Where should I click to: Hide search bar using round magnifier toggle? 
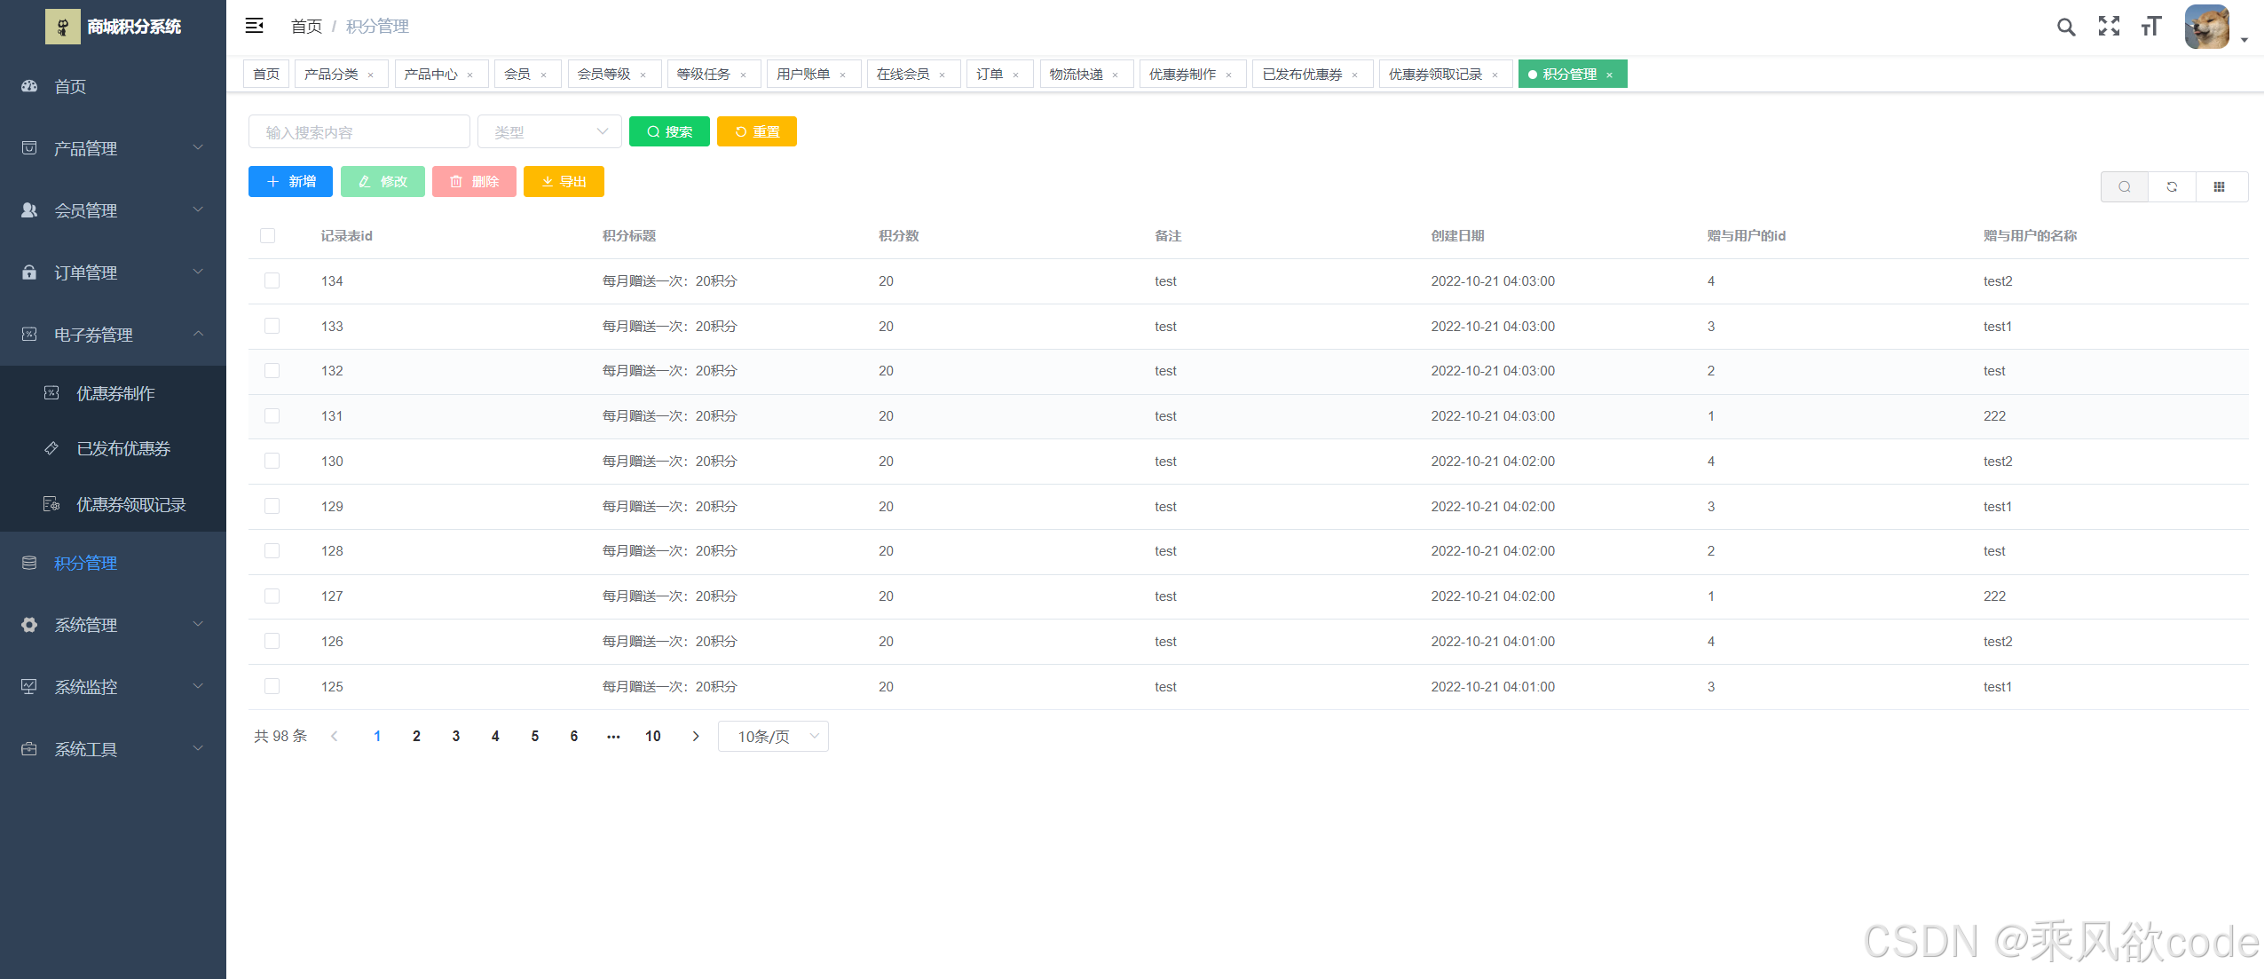tap(2125, 186)
